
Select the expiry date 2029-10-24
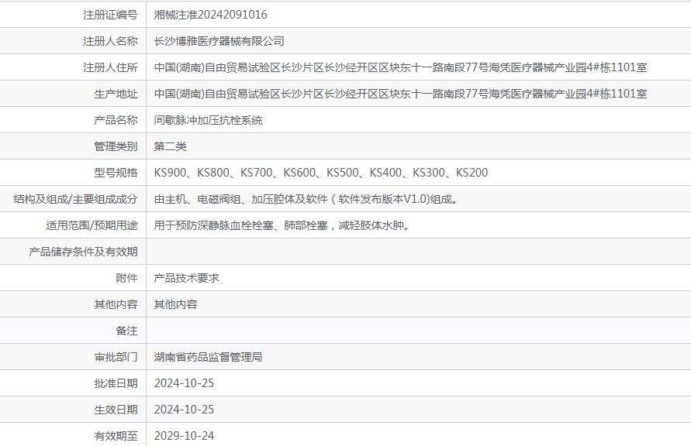click(184, 436)
